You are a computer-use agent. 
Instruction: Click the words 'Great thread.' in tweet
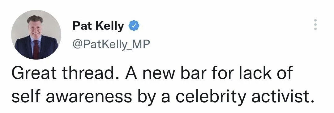click(65, 73)
